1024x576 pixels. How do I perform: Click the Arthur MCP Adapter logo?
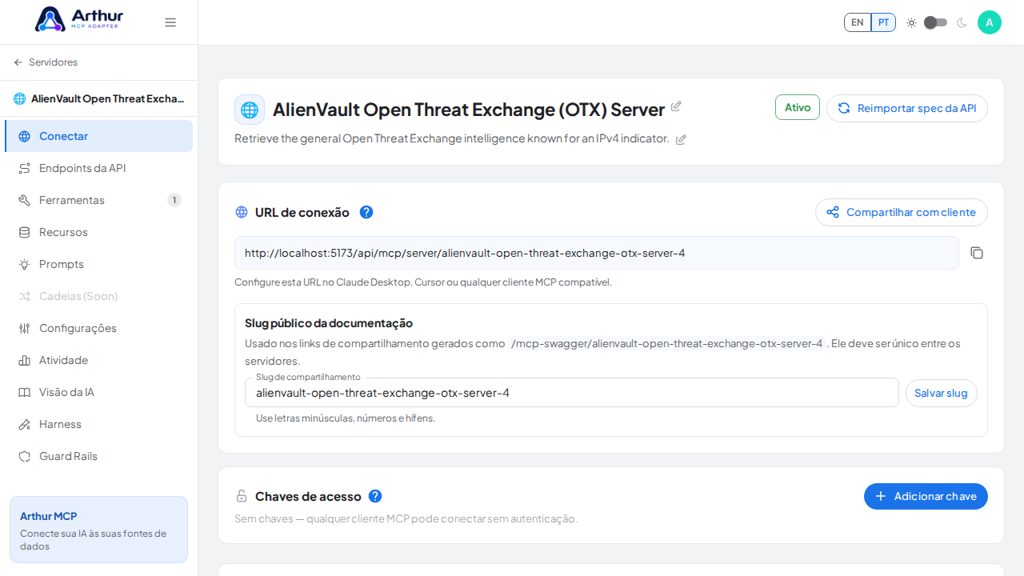click(x=79, y=19)
